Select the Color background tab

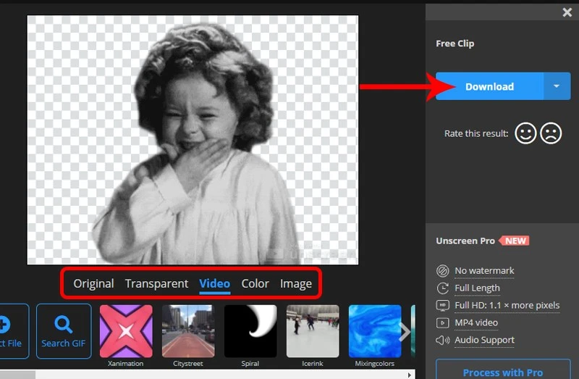click(x=255, y=283)
